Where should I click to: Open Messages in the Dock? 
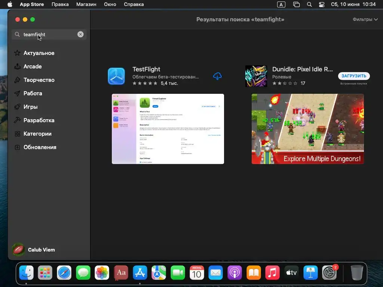coord(83,272)
